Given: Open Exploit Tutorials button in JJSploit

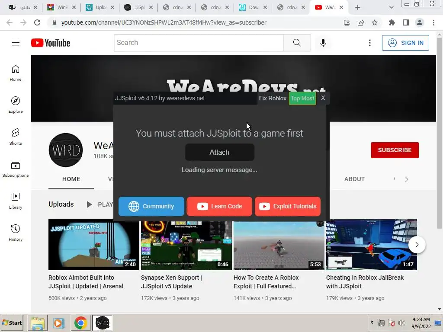Looking at the screenshot, I should click(288, 206).
